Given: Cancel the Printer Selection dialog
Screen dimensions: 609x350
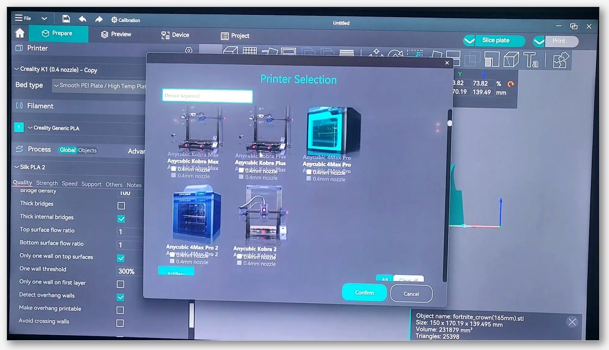Looking at the screenshot, I should pyautogui.click(x=411, y=294).
